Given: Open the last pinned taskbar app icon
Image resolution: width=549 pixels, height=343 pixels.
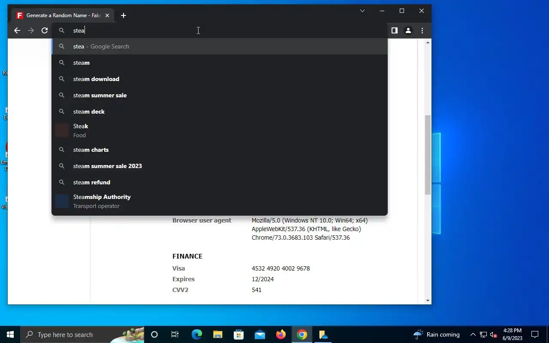Looking at the screenshot, I should [x=323, y=334].
